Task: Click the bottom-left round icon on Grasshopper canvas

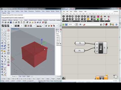Action: [64, 78]
